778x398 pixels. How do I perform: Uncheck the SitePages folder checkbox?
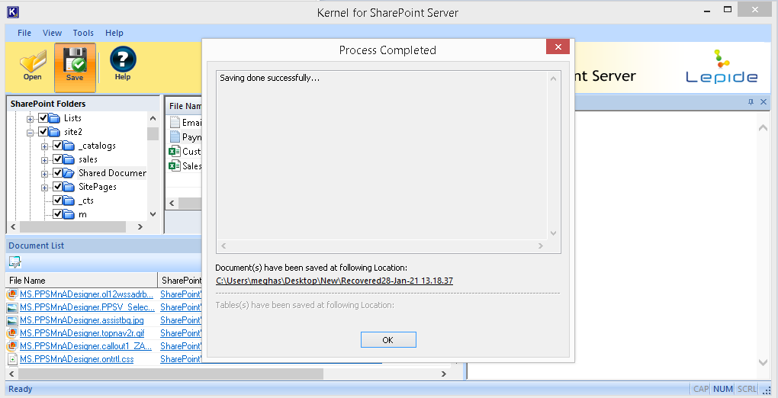[x=57, y=187]
